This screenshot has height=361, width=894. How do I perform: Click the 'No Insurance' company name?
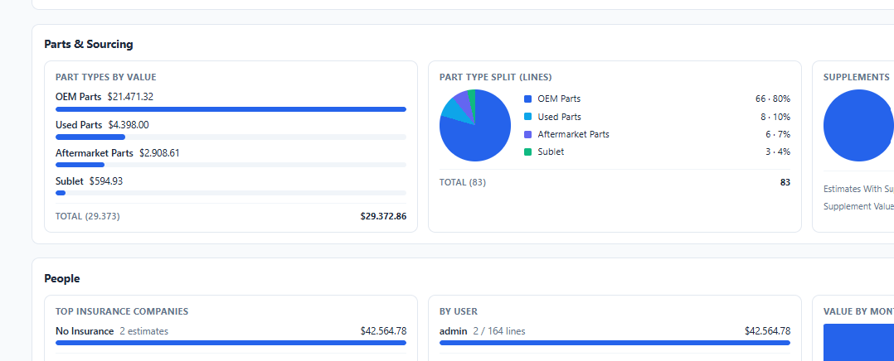pyautogui.click(x=85, y=331)
